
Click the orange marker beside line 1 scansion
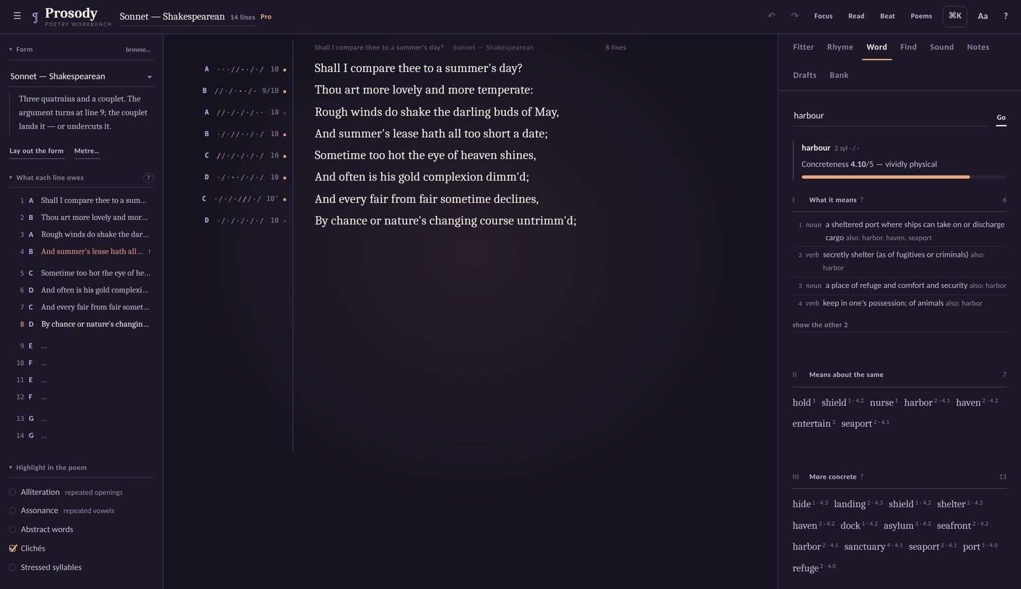tap(284, 69)
